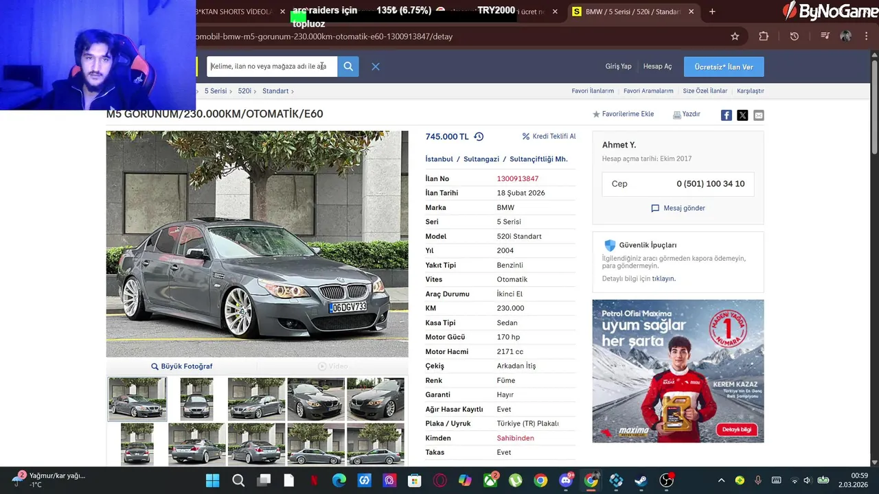Open the browser history clock icon
The height and width of the screenshot is (494, 879).
(795, 36)
